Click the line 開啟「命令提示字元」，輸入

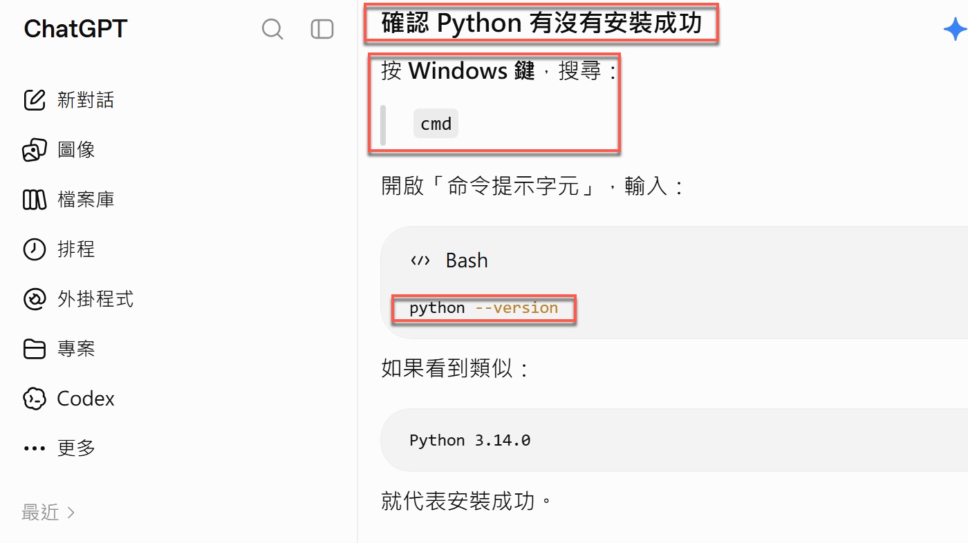(x=532, y=186)
